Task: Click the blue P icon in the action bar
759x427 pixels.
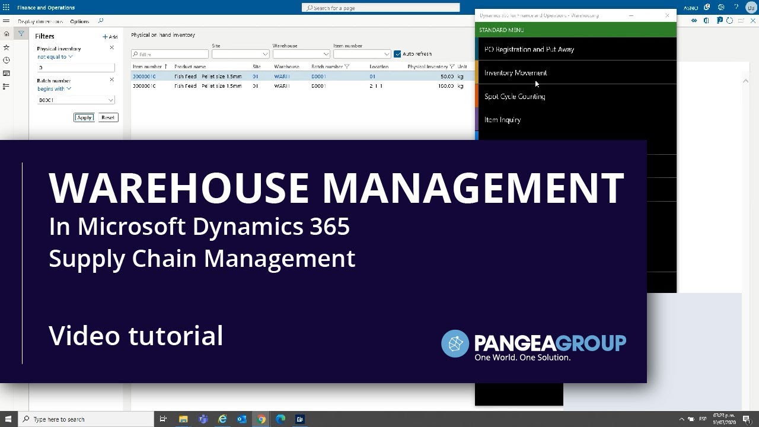Action: pos(719,21)
